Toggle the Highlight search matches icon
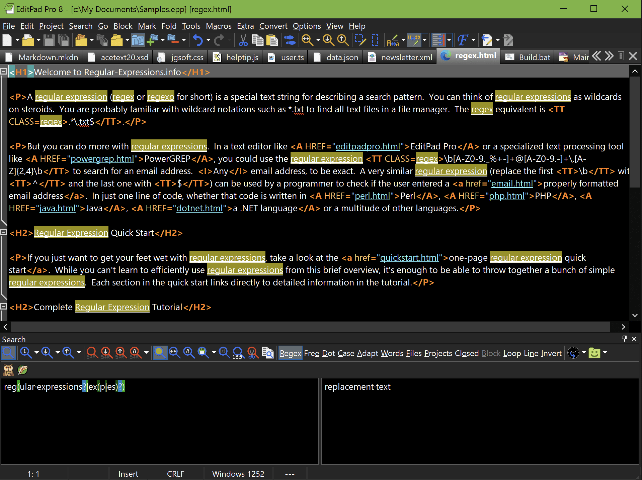 click(x=160, y=353)
